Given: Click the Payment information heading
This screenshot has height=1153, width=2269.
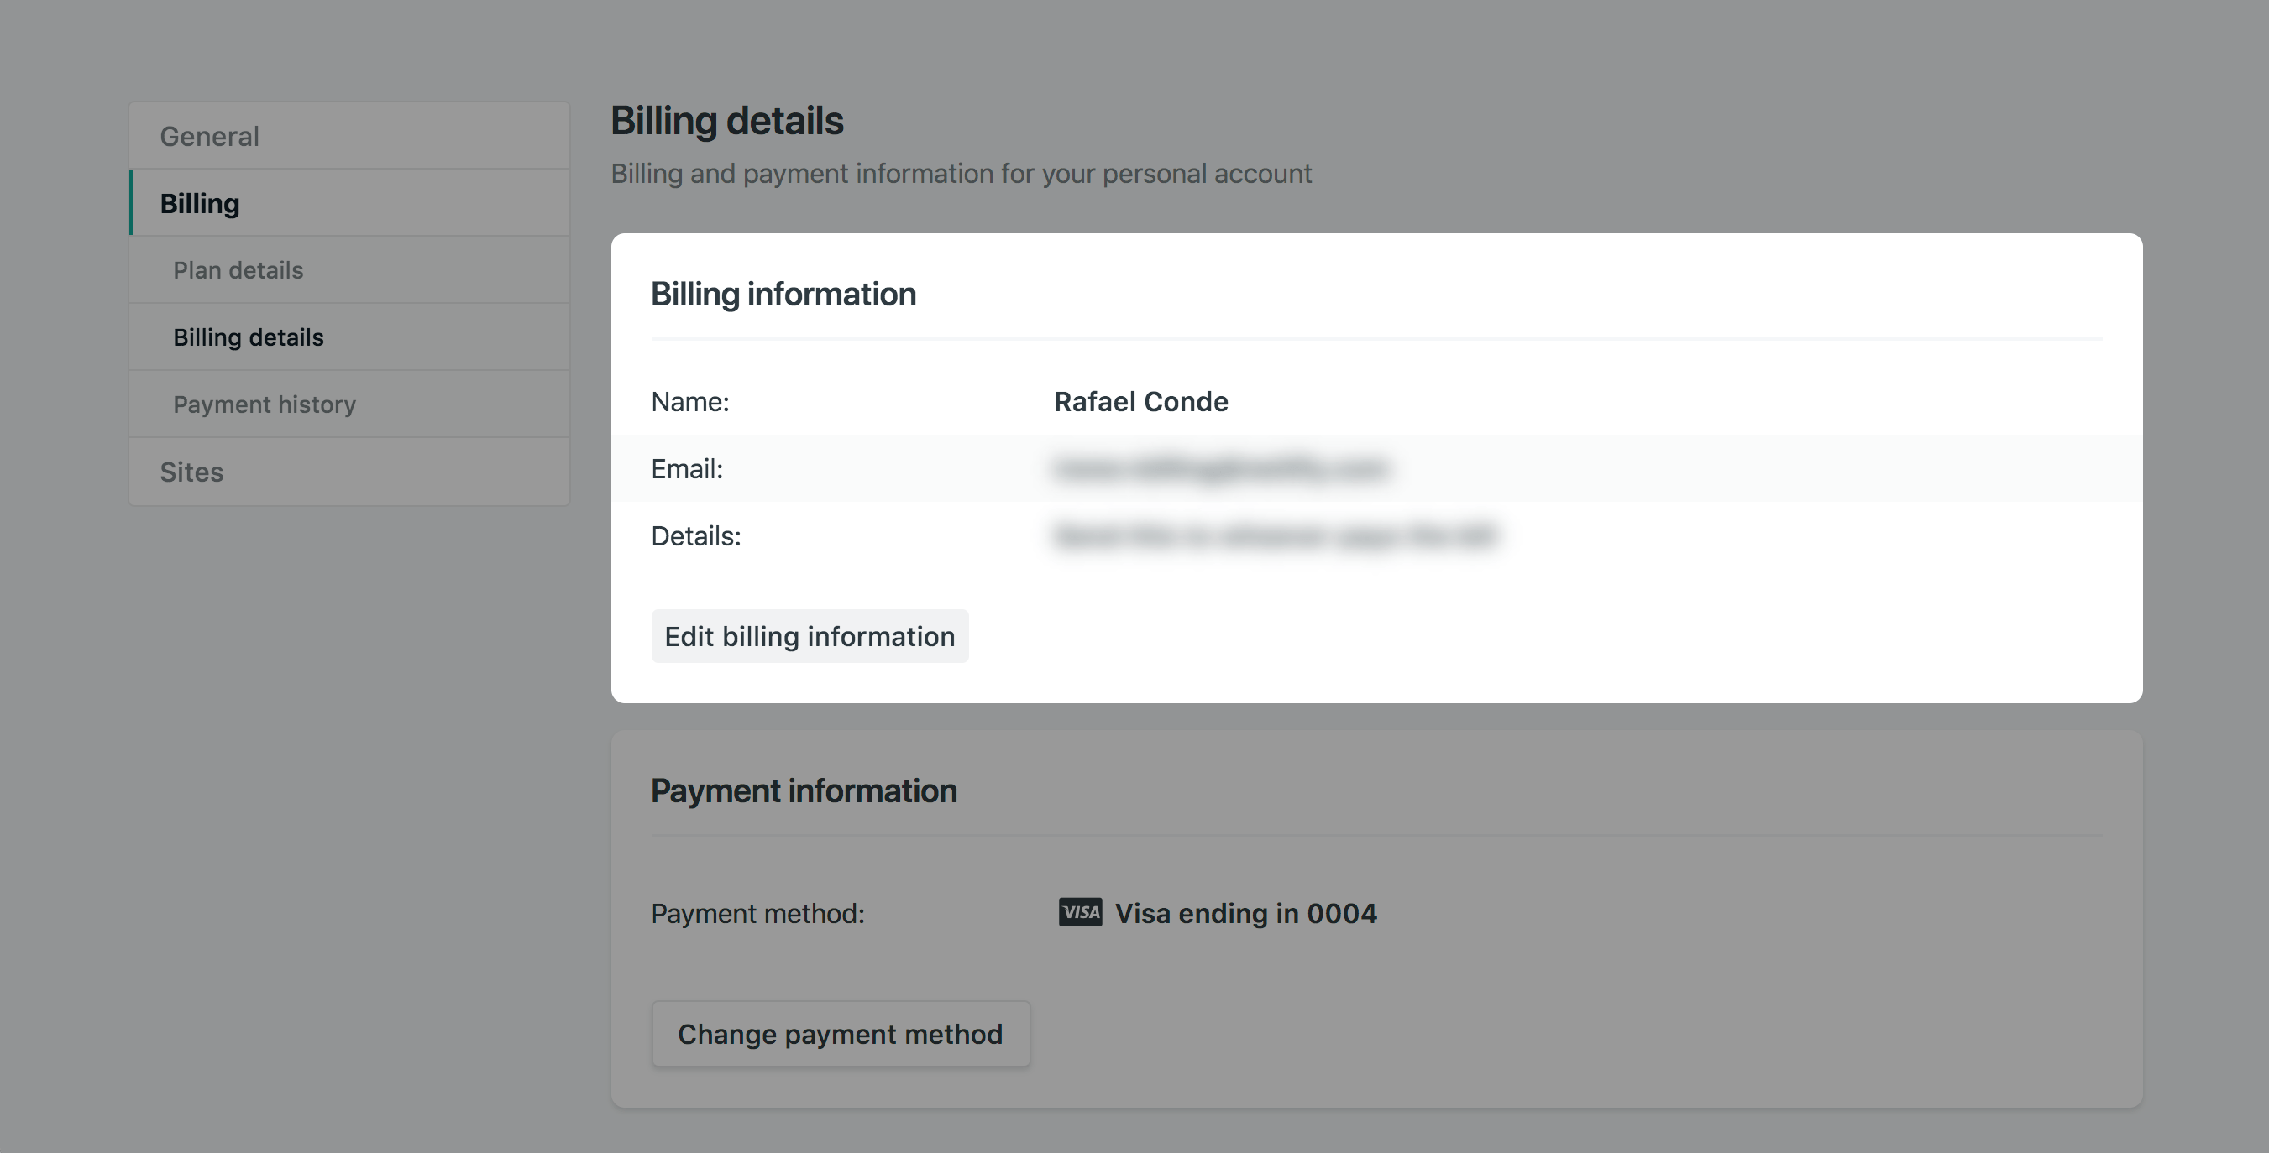Looking at the screenshot, I should 804,790.
